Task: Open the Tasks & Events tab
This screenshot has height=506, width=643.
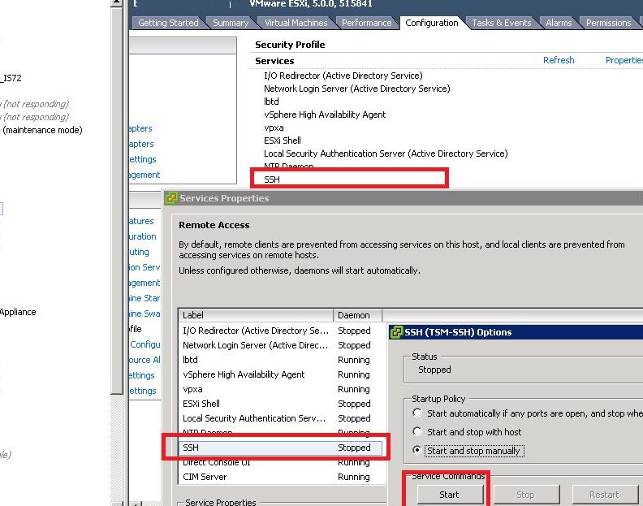Action: pos(501,23)
